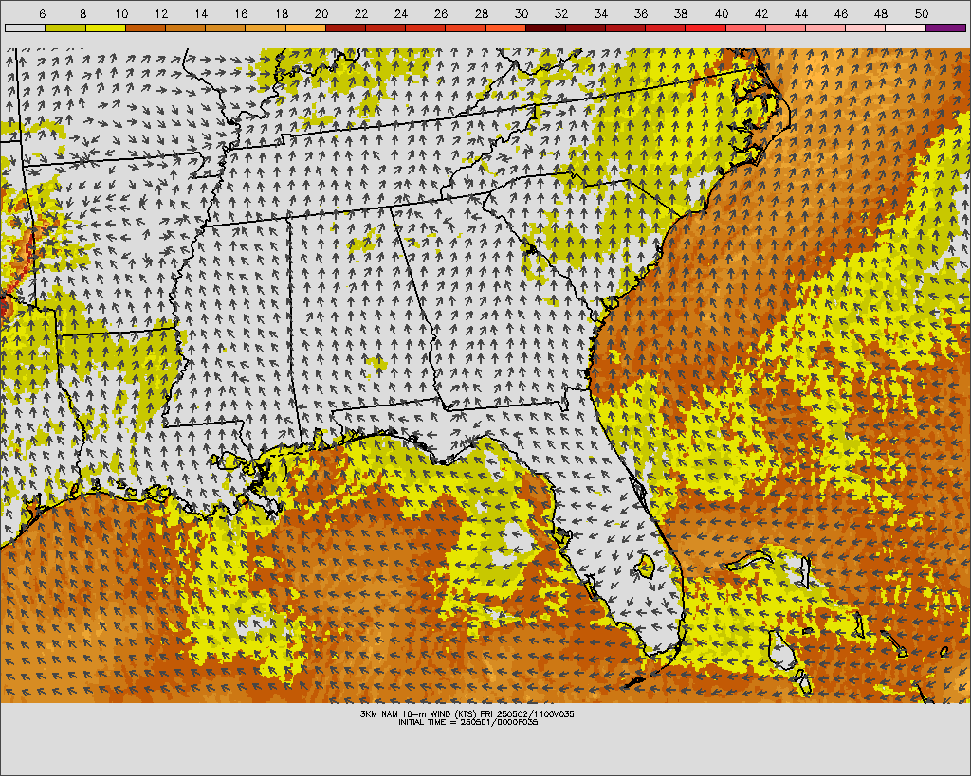
Task: Click the "3KM NAM 10-m WIND (KTS)" title line
Action: (x=467, y=713)
